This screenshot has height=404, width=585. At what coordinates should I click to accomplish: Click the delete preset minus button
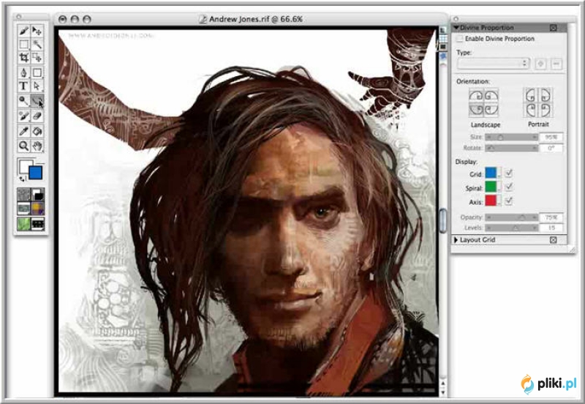click(556, 64)
